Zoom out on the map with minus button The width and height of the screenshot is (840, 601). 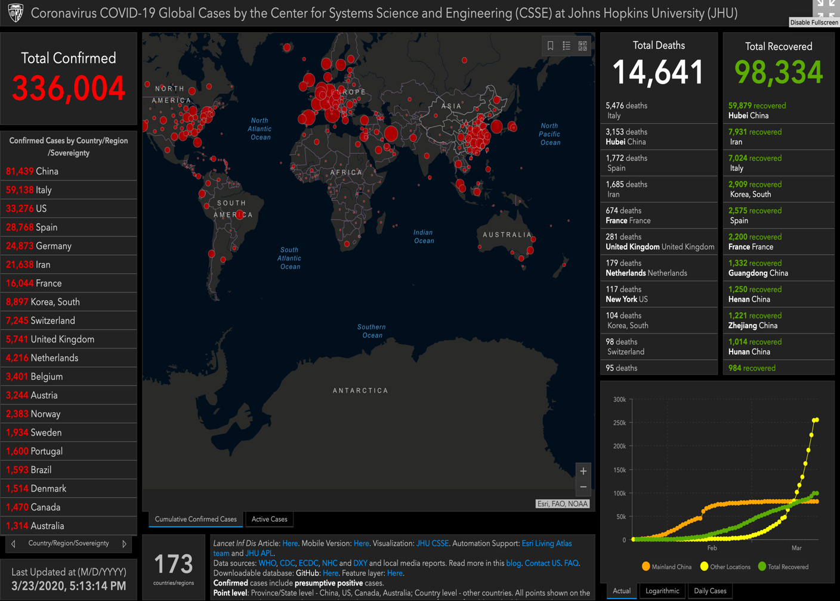tap(583, 487)
